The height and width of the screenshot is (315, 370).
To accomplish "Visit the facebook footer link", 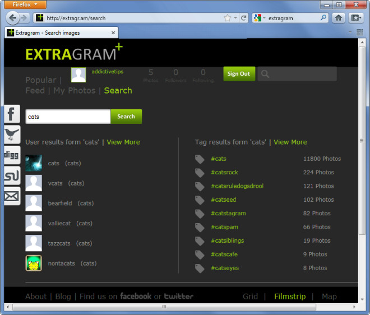I will (136, 296).
